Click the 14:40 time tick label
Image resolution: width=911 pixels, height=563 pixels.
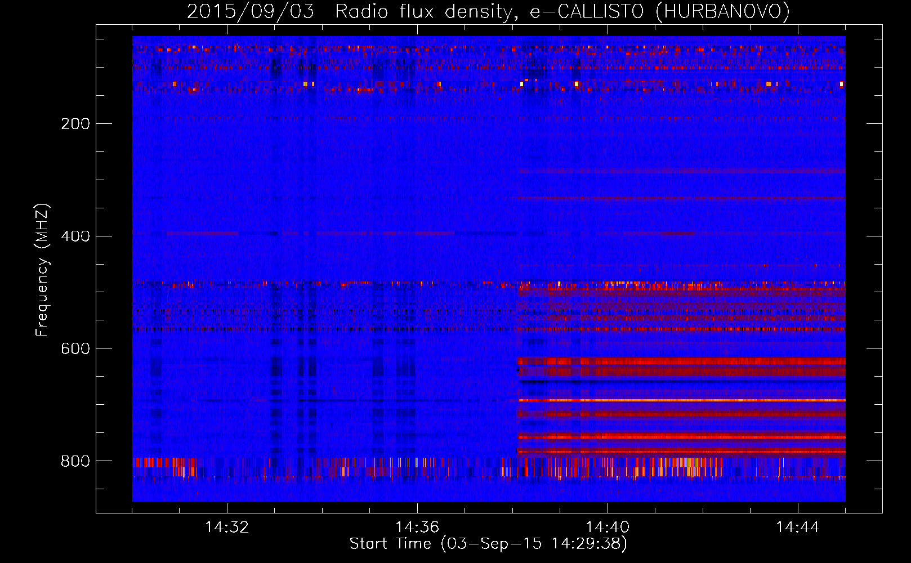(608, 528)
